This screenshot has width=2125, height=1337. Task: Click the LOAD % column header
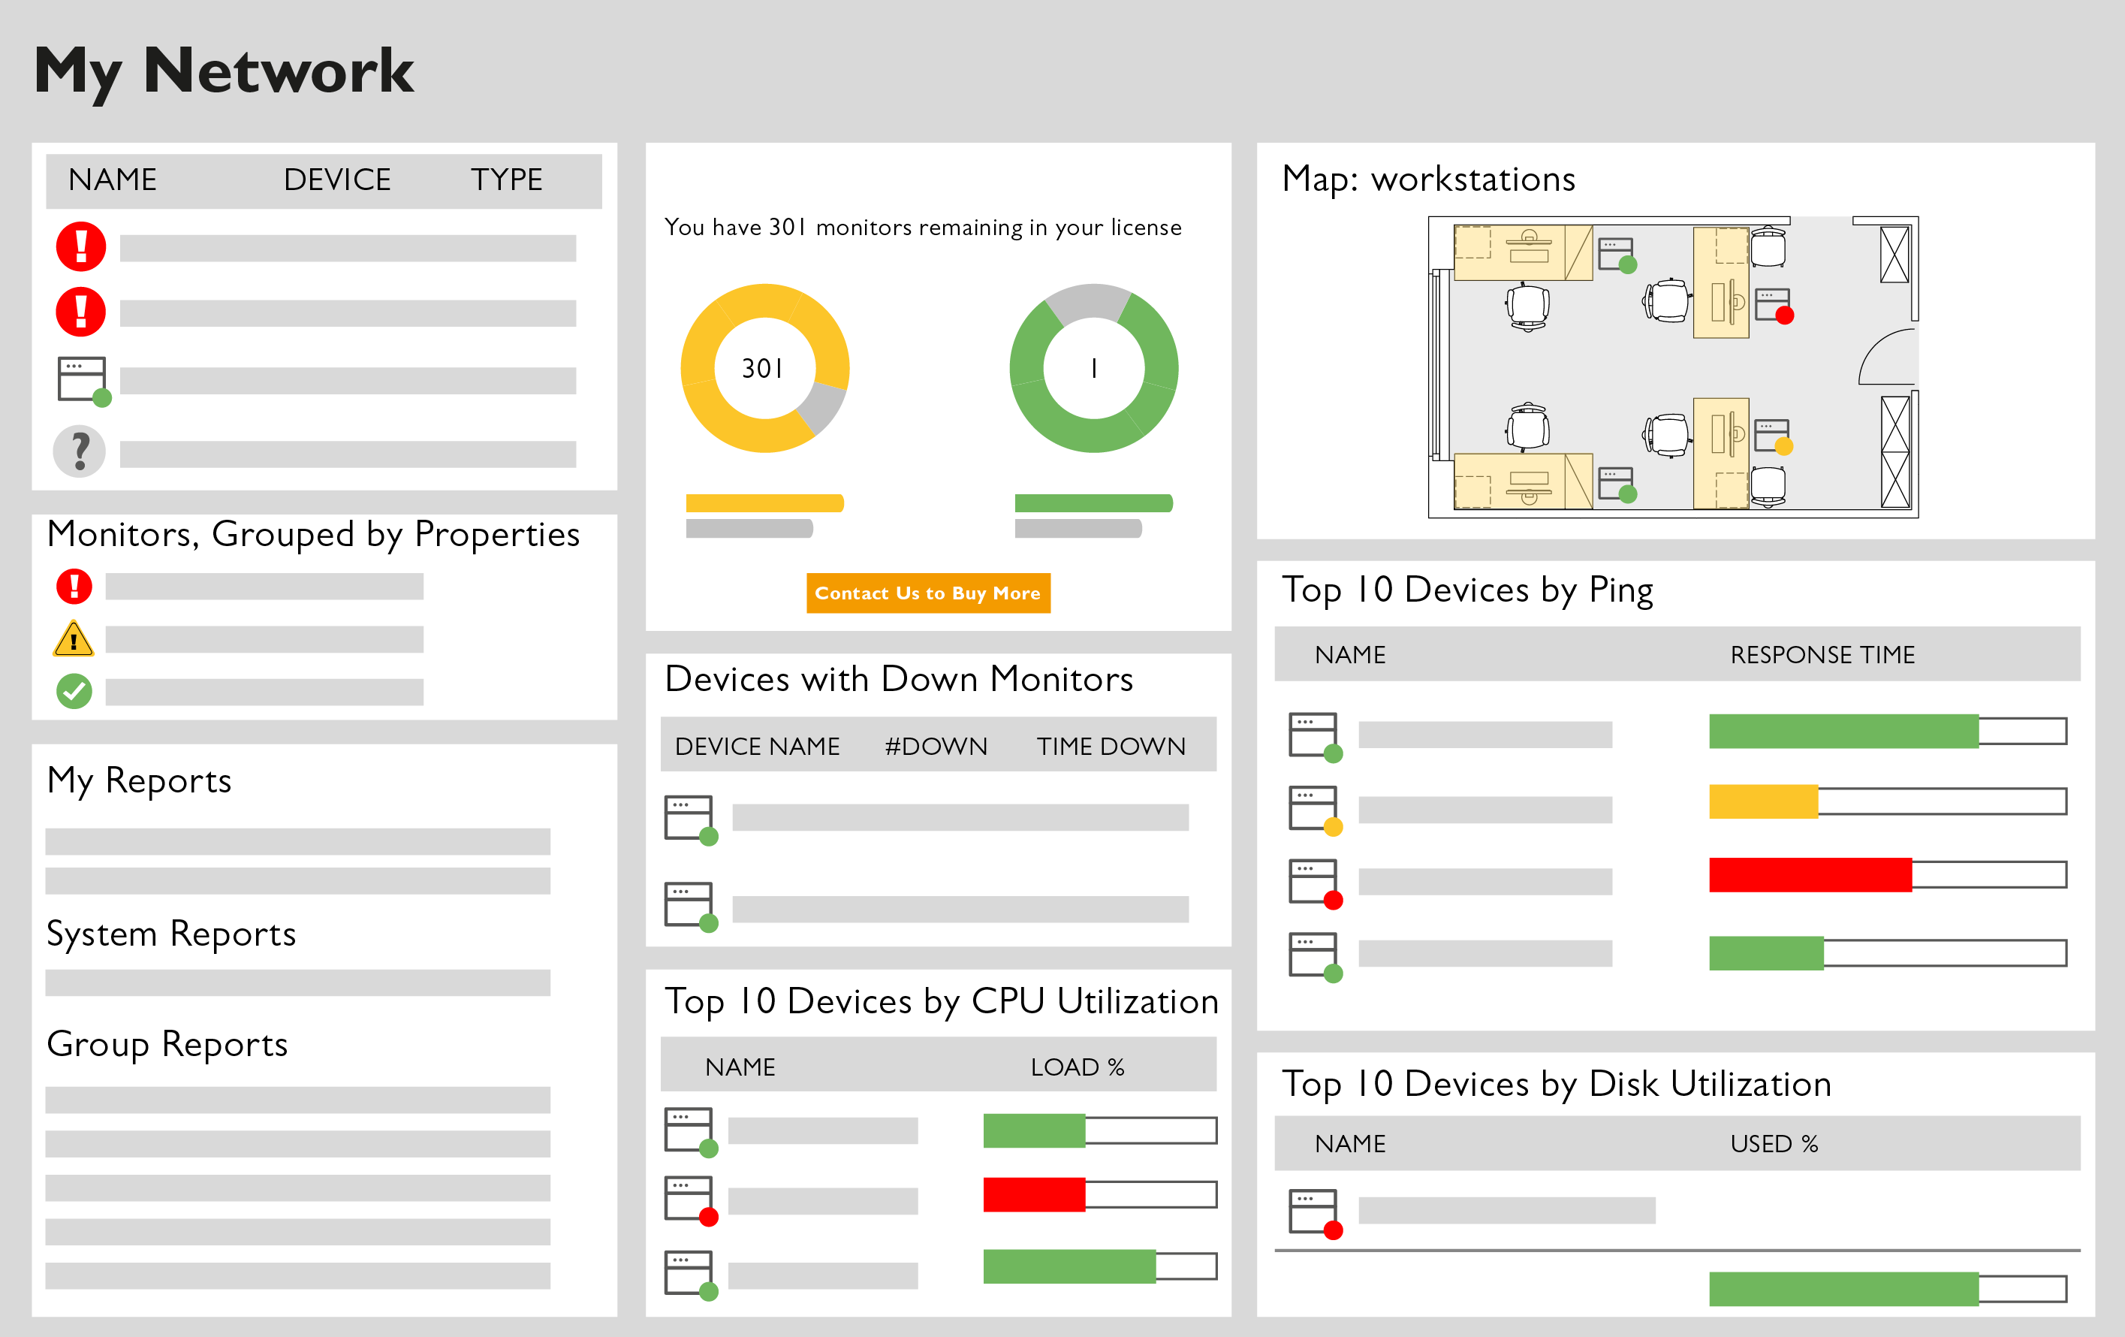click(1077, 1067)
